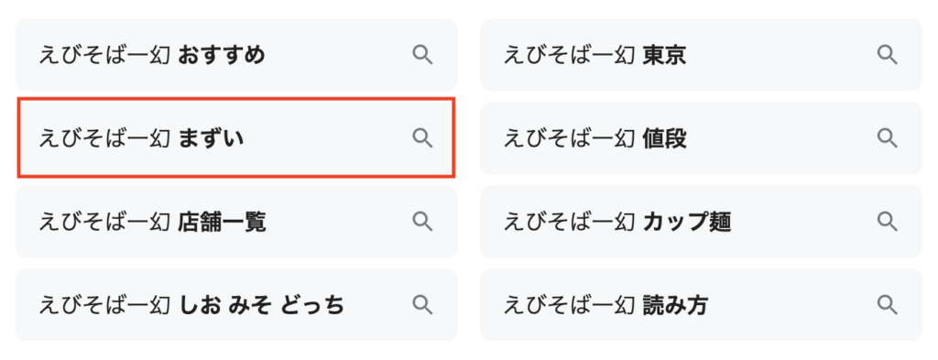Select the bold しお みそ どっち text

point(261,306)
